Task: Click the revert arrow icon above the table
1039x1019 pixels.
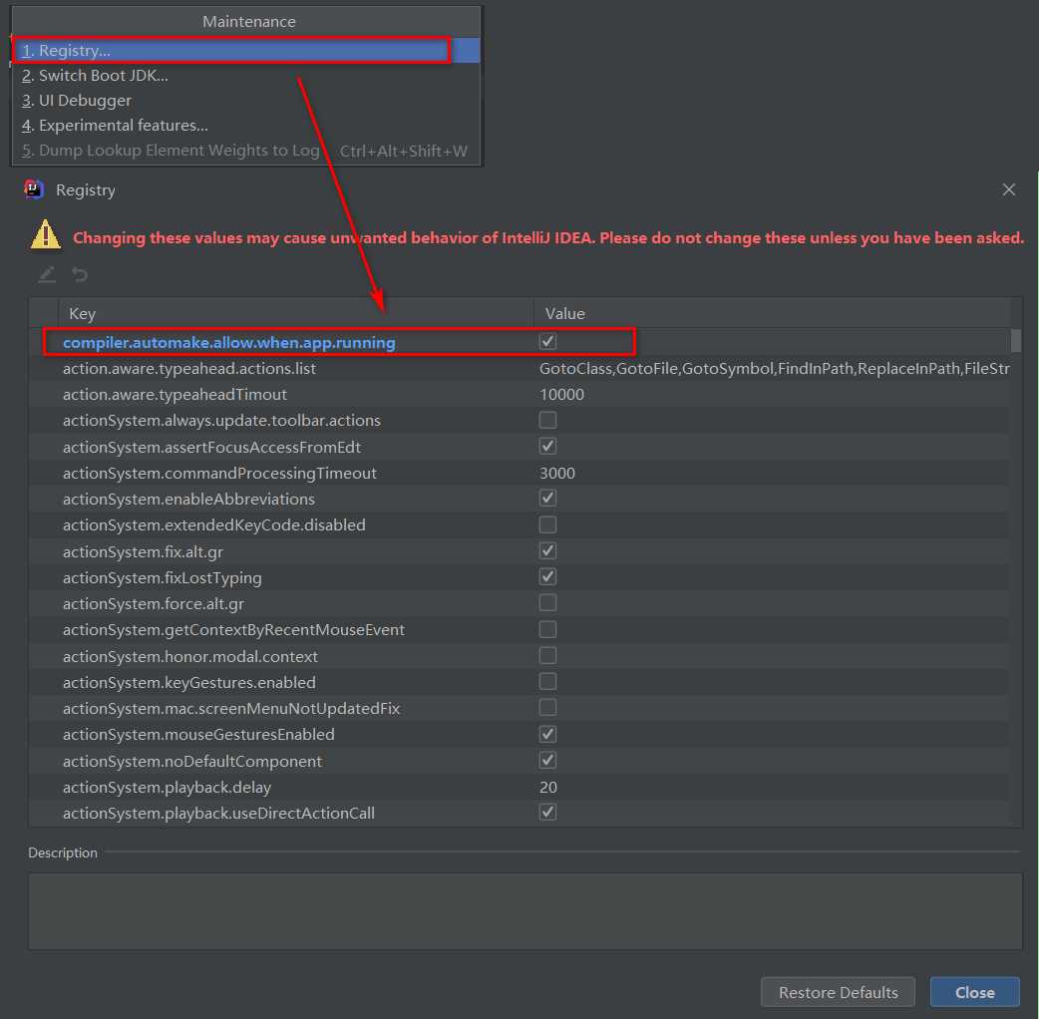Action: (x=80, y=274)
